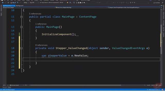Viewport: 165px width, 92px height.
Task: Open the Pixel 2 Pie target device dropdown
Action: click(53, 3)
